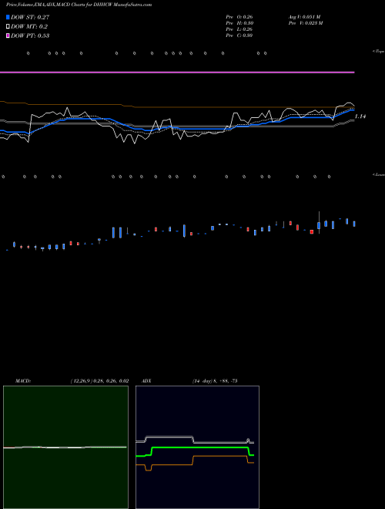
Task: Click the 'Lows' marker label at right edge
Action: (379, 174)
